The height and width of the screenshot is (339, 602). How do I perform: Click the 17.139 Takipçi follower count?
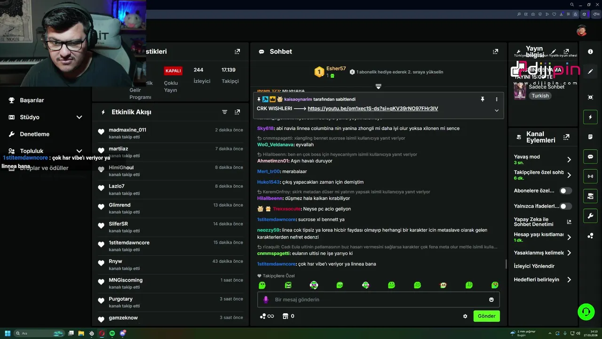pos(229,75)
